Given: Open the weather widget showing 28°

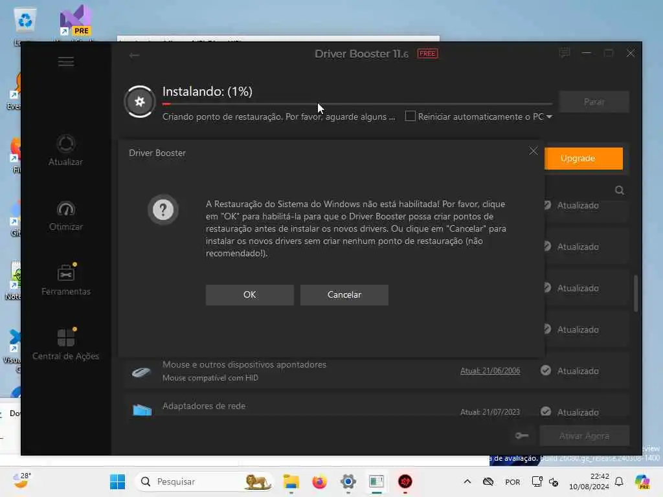Looking at the screenshot, I should tap(21, 481).
